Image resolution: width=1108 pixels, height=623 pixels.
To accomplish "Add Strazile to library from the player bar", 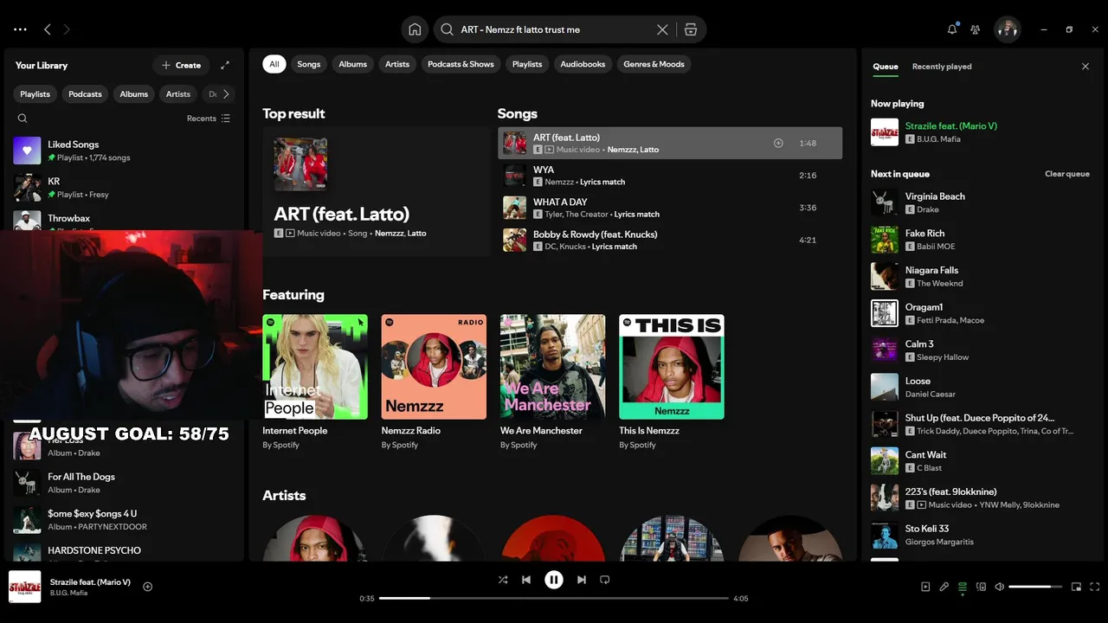I will point(147,587).
